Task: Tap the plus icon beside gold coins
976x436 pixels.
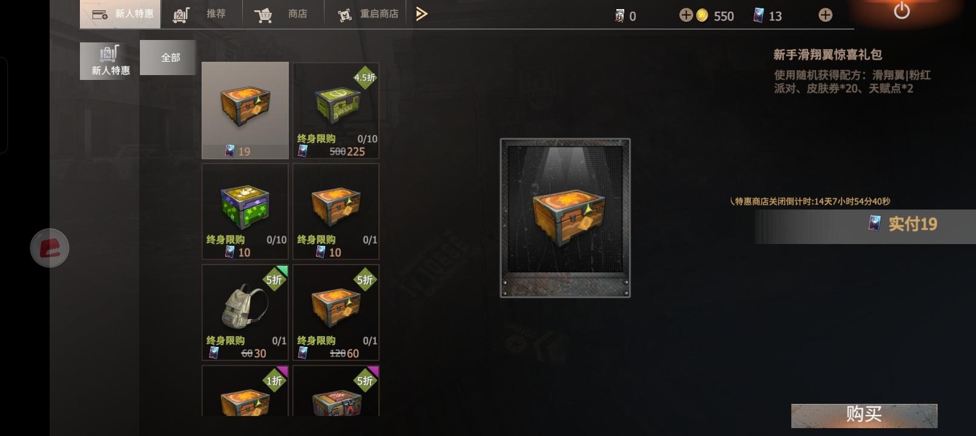Action: coord(685,15)
